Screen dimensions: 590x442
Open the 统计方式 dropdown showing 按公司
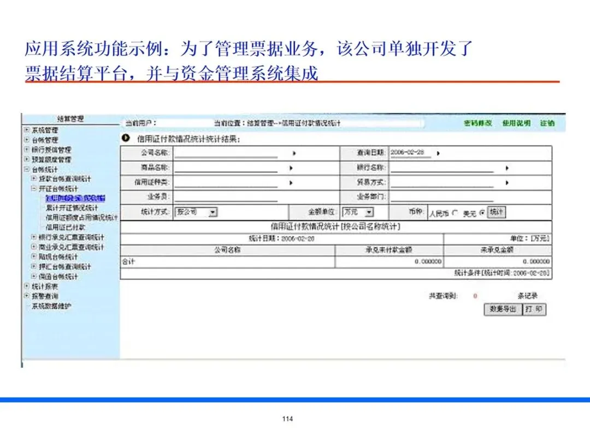click(x=197, y=212)
